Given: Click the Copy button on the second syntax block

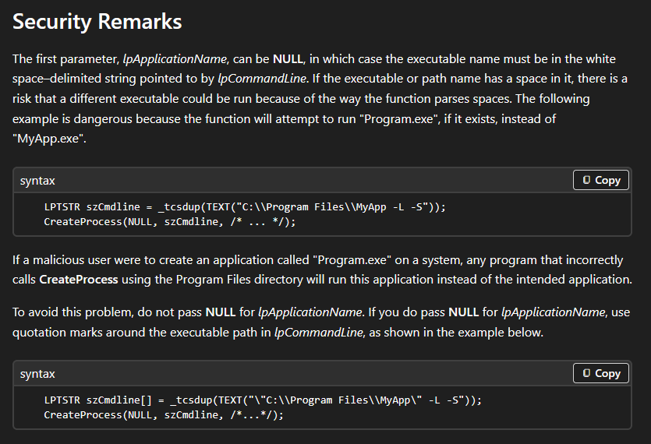Looking at the screenshot, I should [601, 373].
